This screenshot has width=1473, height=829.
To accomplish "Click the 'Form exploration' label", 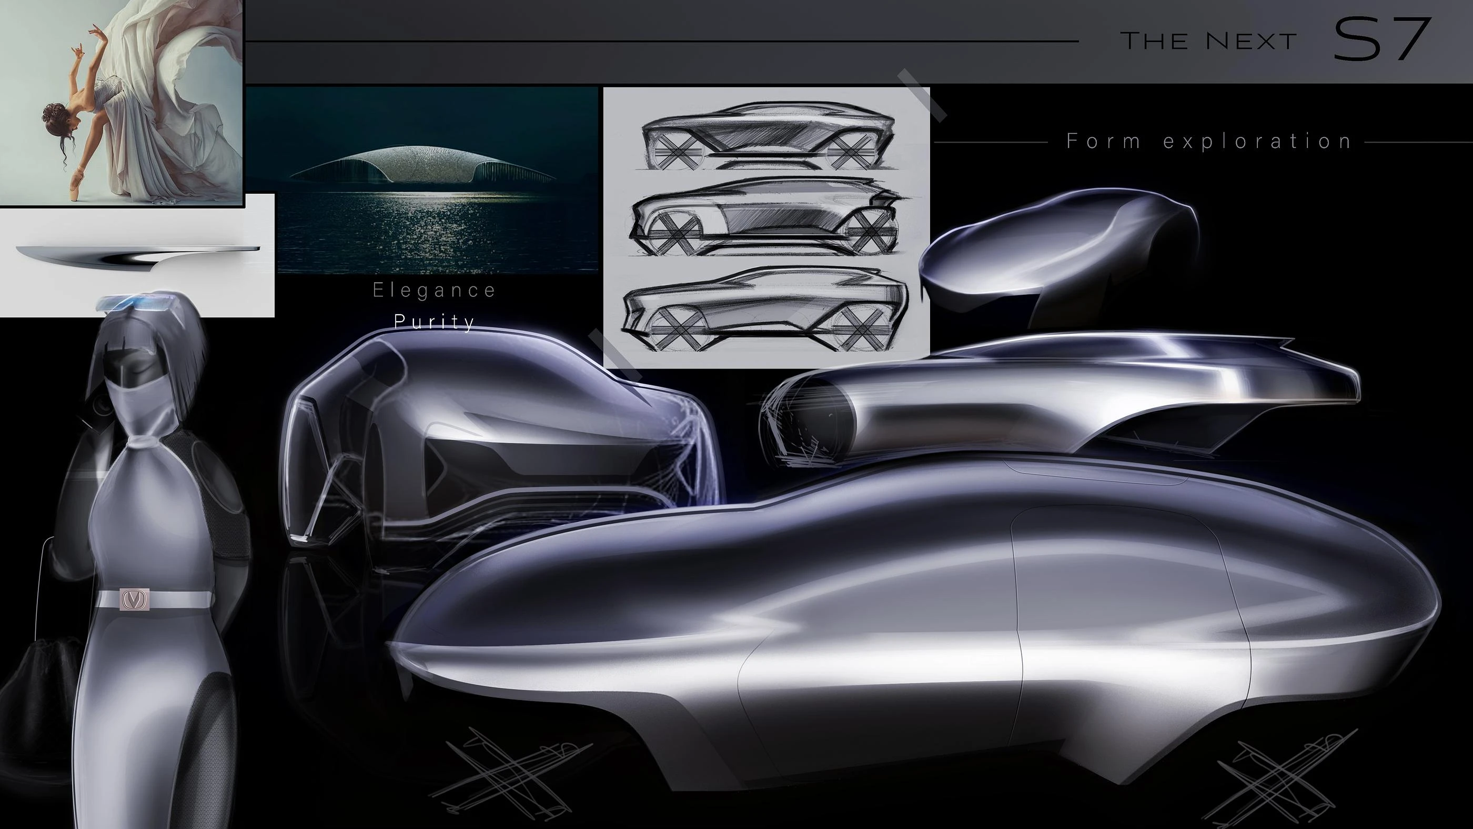I will click(x=1209, y=141).
